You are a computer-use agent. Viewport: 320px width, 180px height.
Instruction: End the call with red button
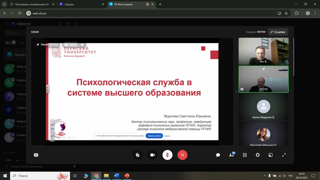(x=183, y=155)
